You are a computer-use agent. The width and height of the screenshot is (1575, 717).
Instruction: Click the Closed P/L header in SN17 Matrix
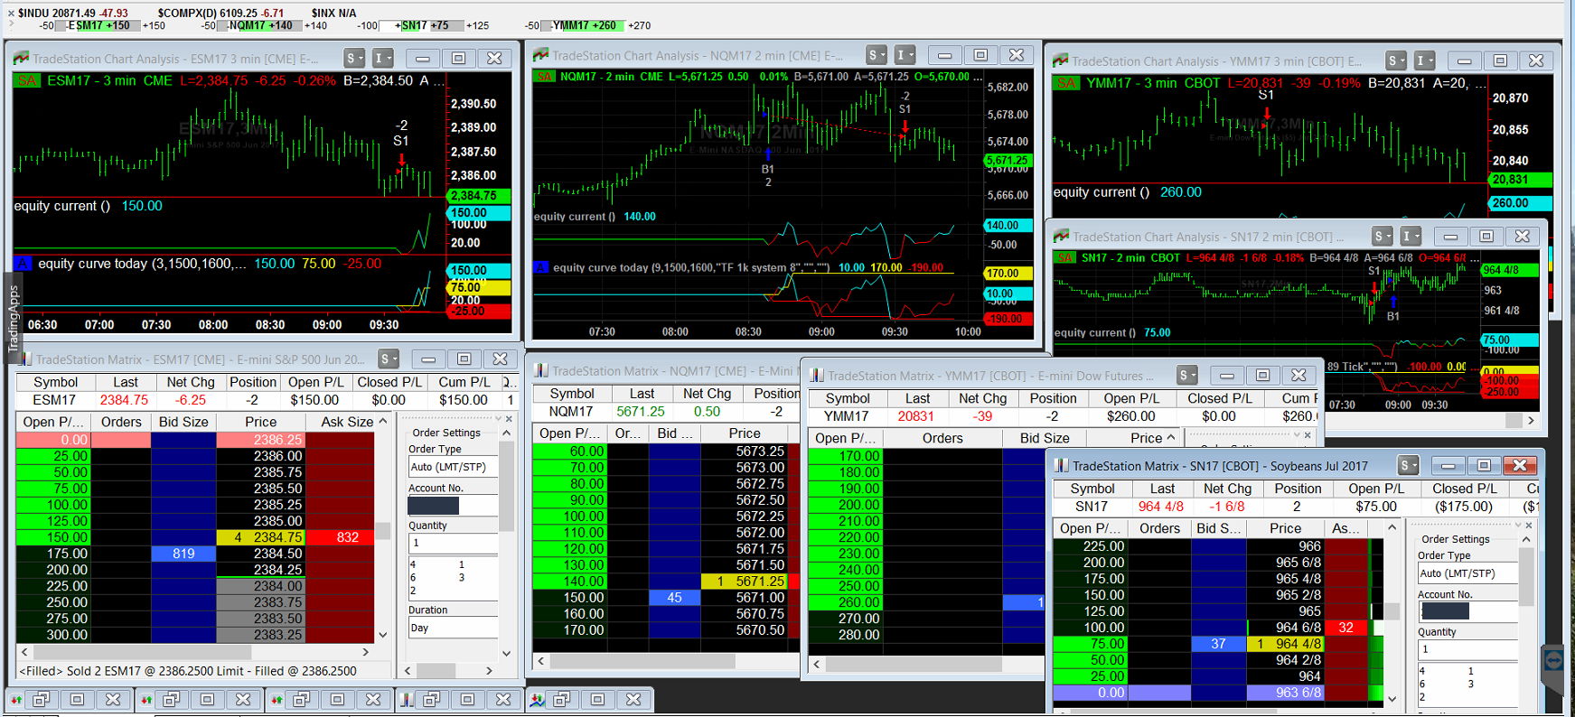point(1464,489)
